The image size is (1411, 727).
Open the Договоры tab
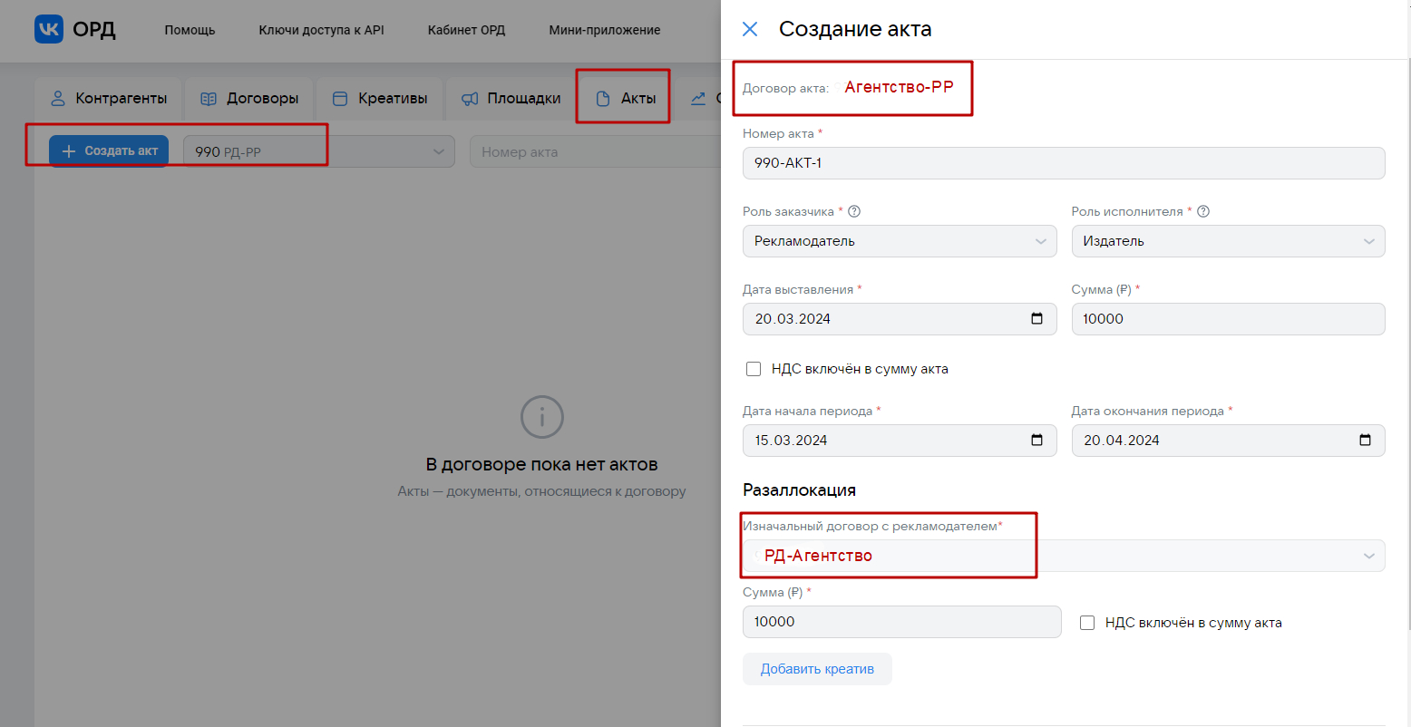click(249, 98)
